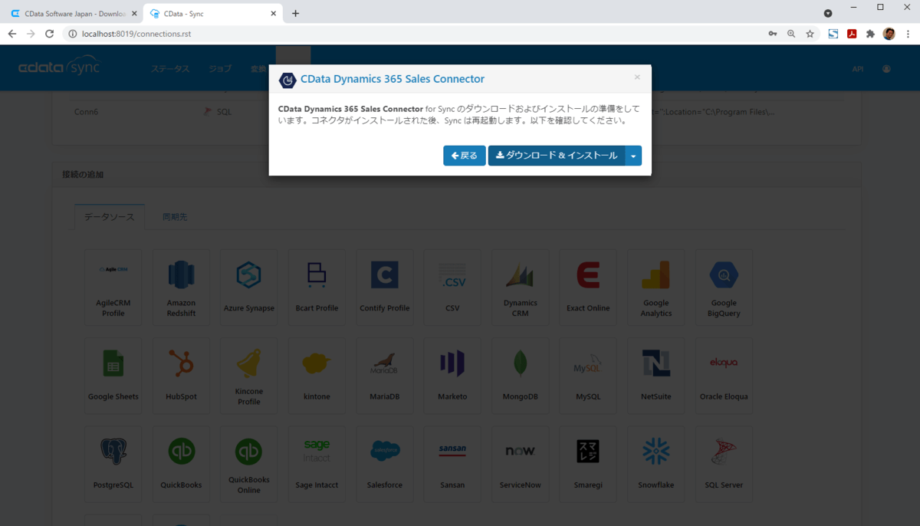
Task: Switch to the 同期先 tab
Action: (x=175, y=217)
